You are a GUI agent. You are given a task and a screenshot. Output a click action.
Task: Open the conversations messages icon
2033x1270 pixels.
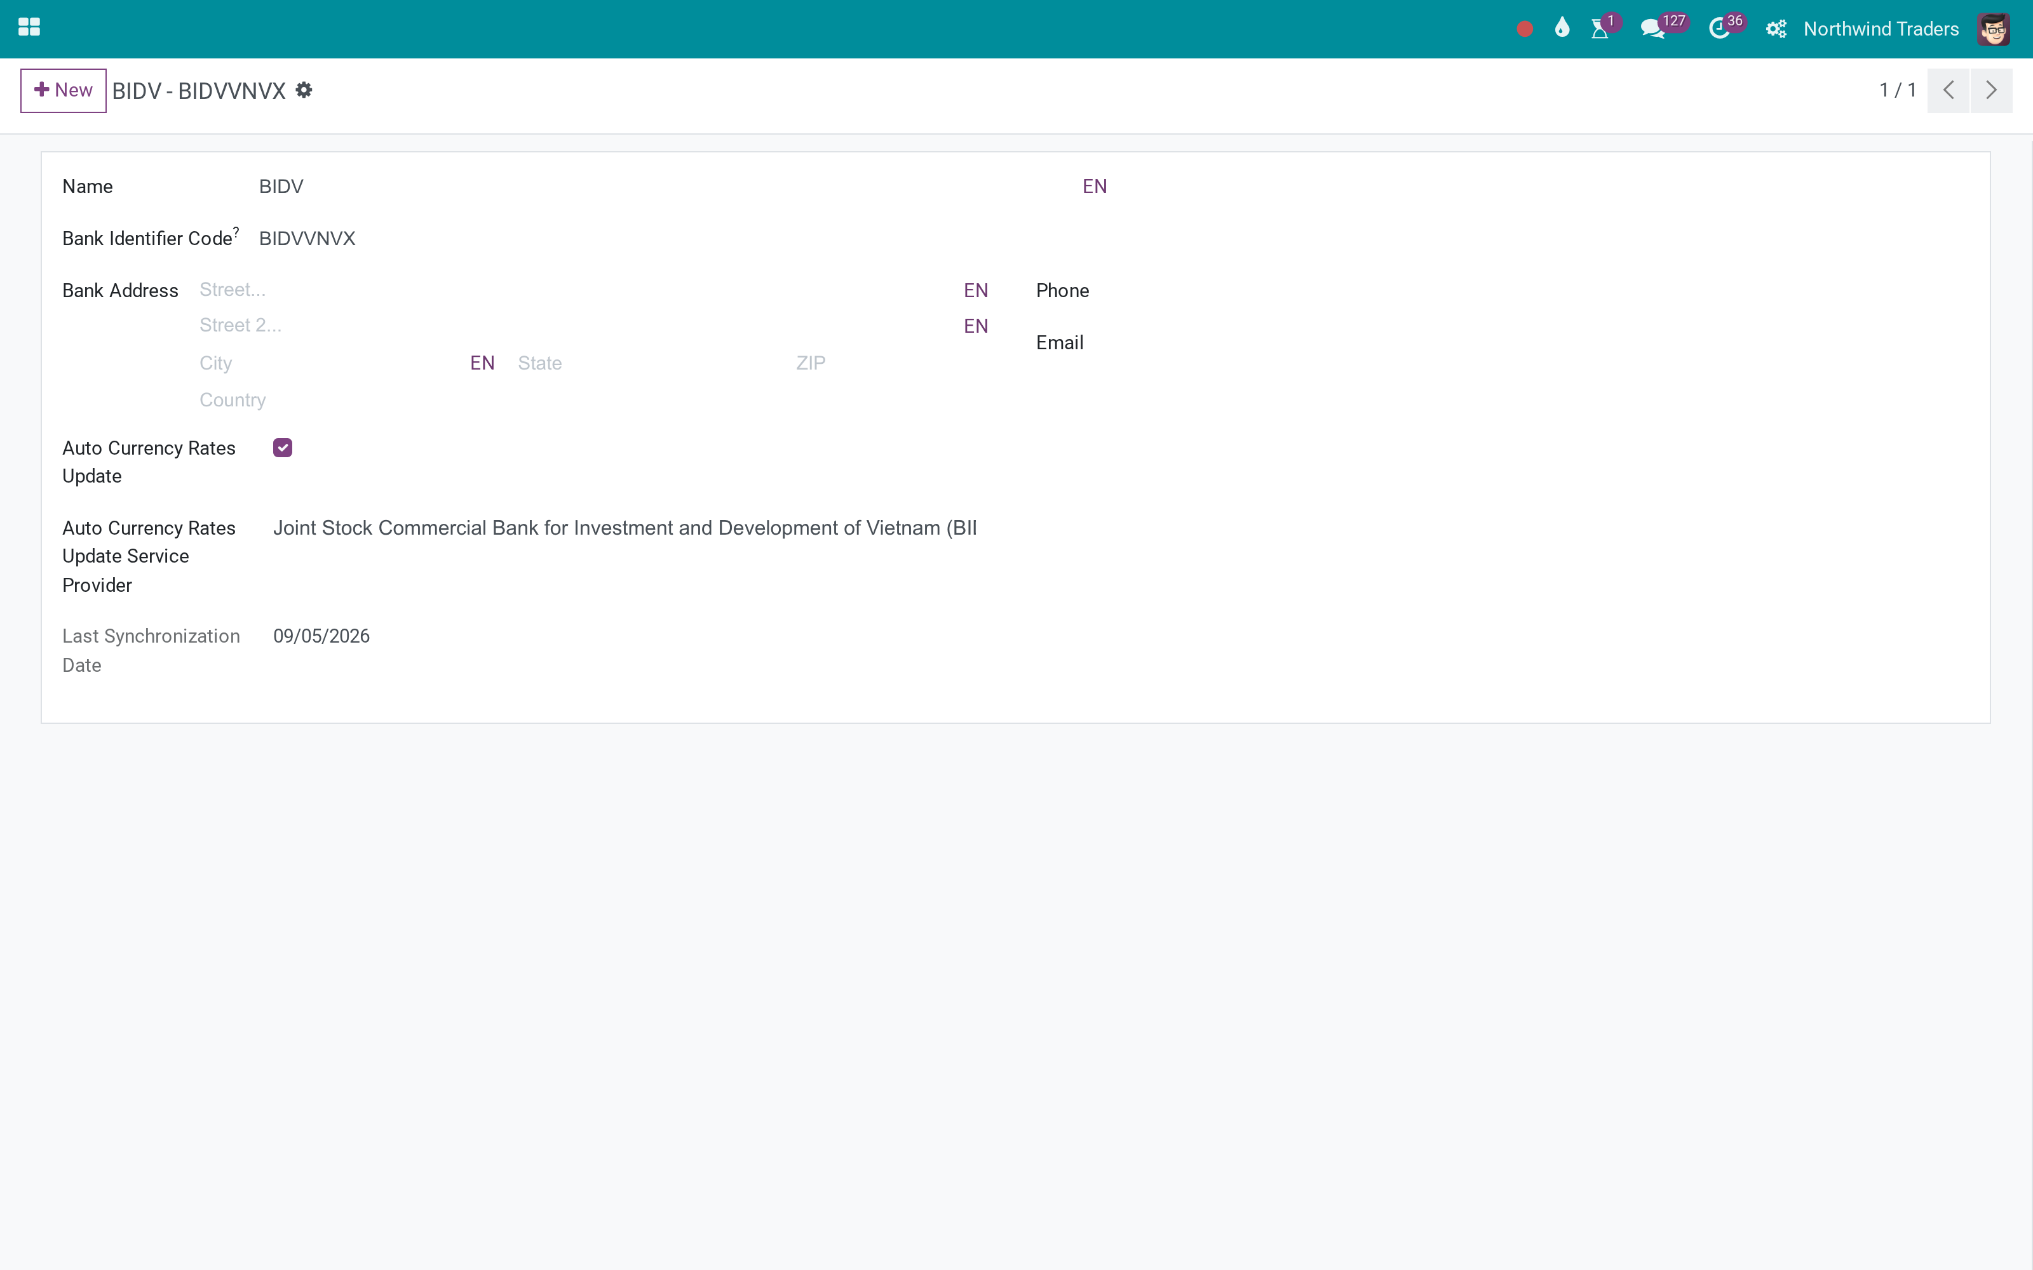[x=1652, y=29]
